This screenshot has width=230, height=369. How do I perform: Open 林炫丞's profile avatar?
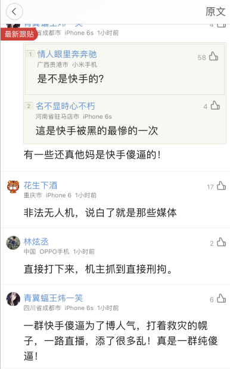pyautogui.click(x=13, y=243)
